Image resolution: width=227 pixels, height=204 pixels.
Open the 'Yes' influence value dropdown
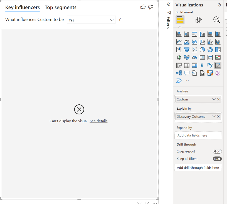(91, 20)
